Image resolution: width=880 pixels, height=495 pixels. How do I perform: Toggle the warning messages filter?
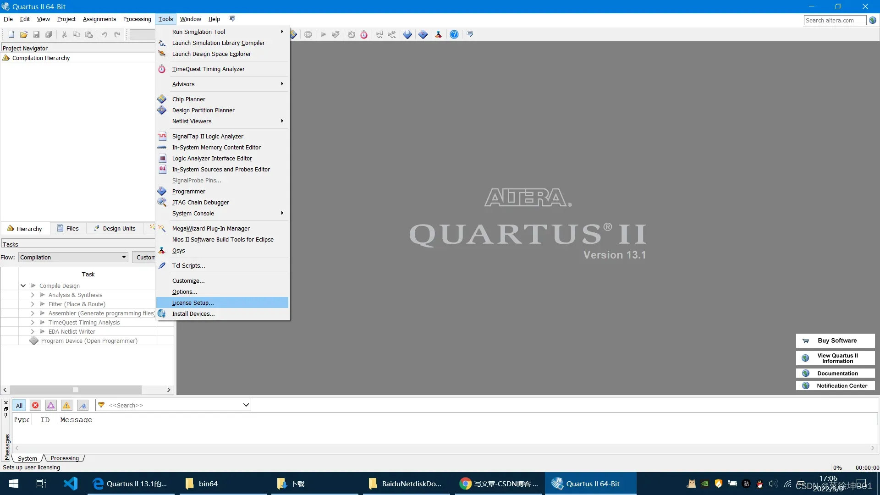click(x=66, y=405)
